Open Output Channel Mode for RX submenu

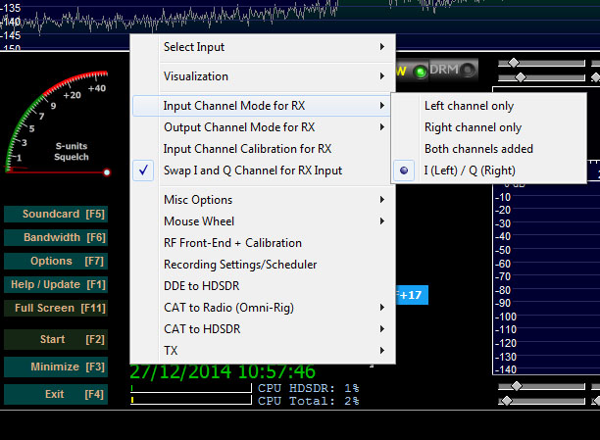pos(263,127)
